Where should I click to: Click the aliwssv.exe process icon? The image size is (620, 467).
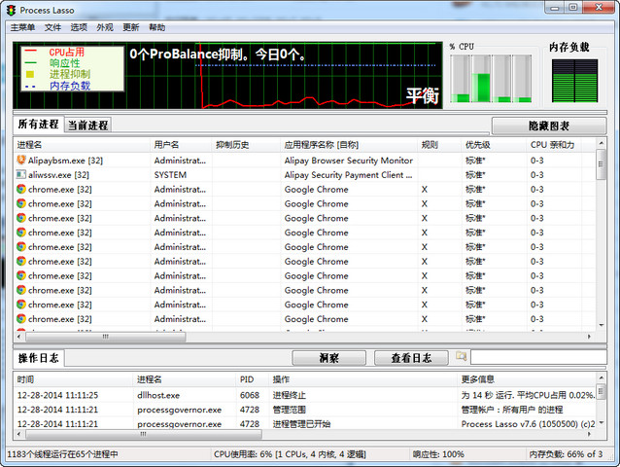tap(21, 175)
